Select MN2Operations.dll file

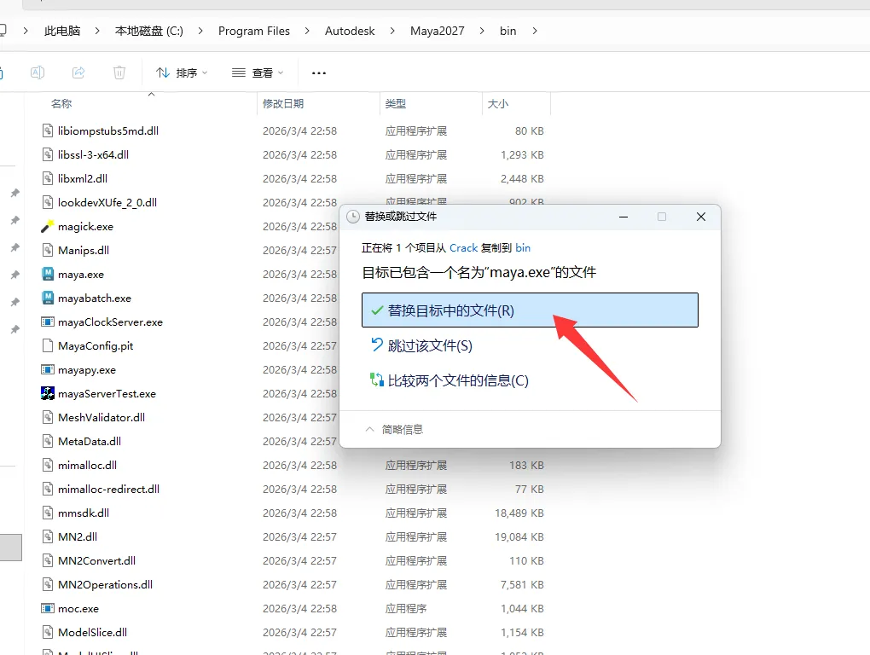pyautogui.click(x=106, y=584)
